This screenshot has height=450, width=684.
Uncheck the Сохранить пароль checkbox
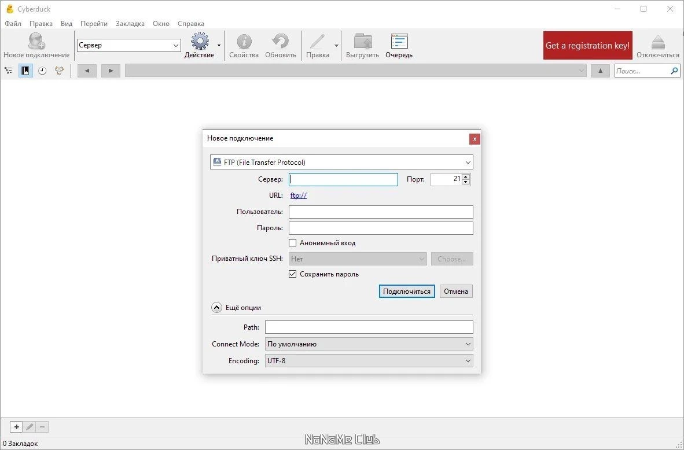293,274
